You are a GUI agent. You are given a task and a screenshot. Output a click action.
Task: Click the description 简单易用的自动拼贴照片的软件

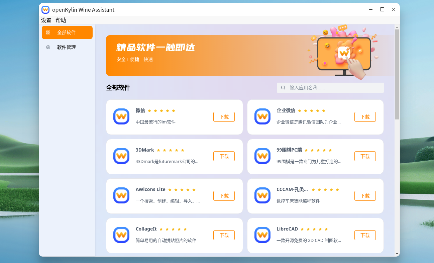click(x=166, y=241)
